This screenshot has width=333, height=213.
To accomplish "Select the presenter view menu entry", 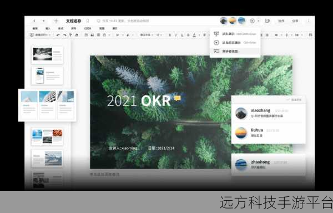I will click(235, 51).
